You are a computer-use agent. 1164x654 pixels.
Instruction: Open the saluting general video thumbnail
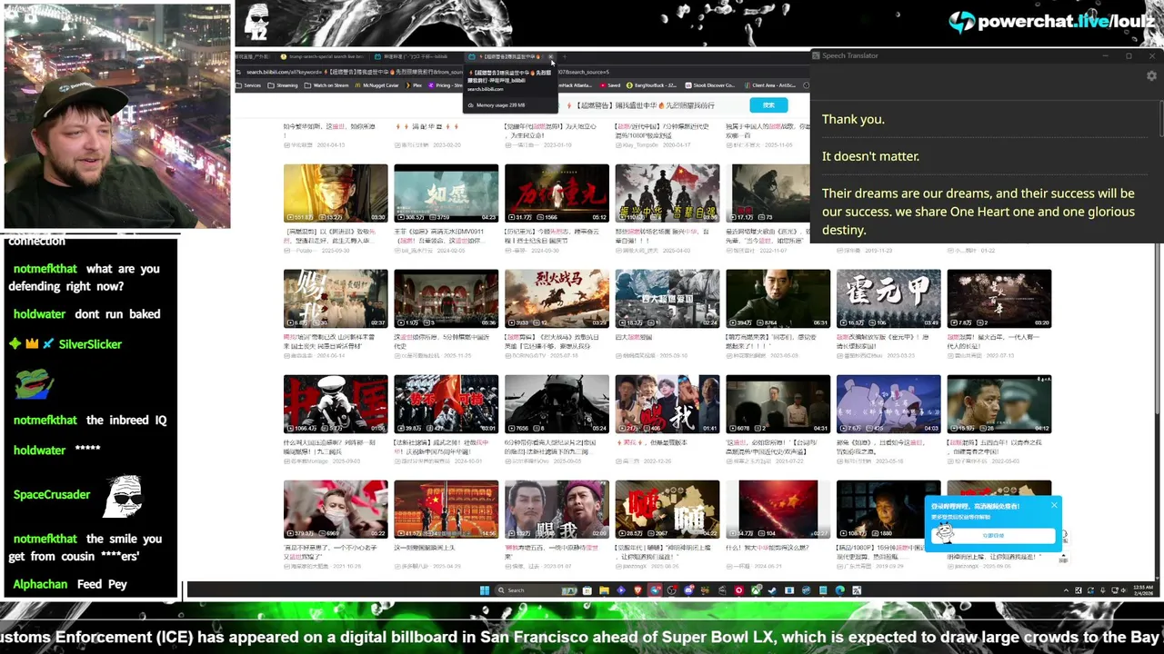pos(335,404)
